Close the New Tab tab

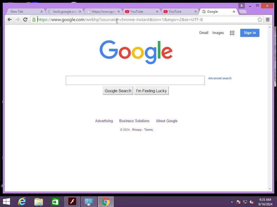pos(41,12)
